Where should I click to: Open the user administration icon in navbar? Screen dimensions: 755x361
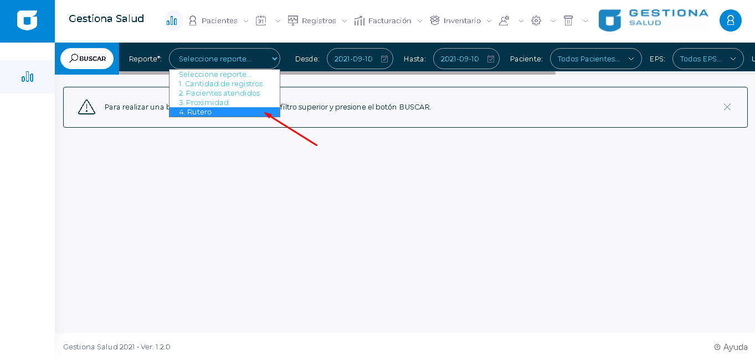pyautogui.click(x=504, y=20)
